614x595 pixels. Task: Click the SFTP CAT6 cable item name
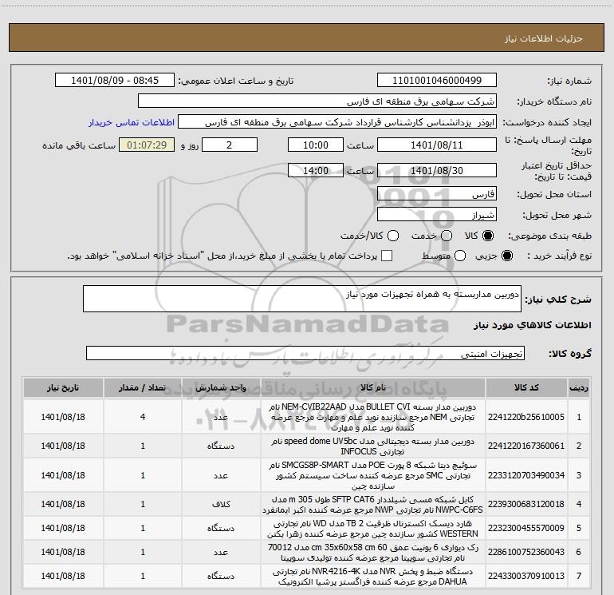click(373, 505)
